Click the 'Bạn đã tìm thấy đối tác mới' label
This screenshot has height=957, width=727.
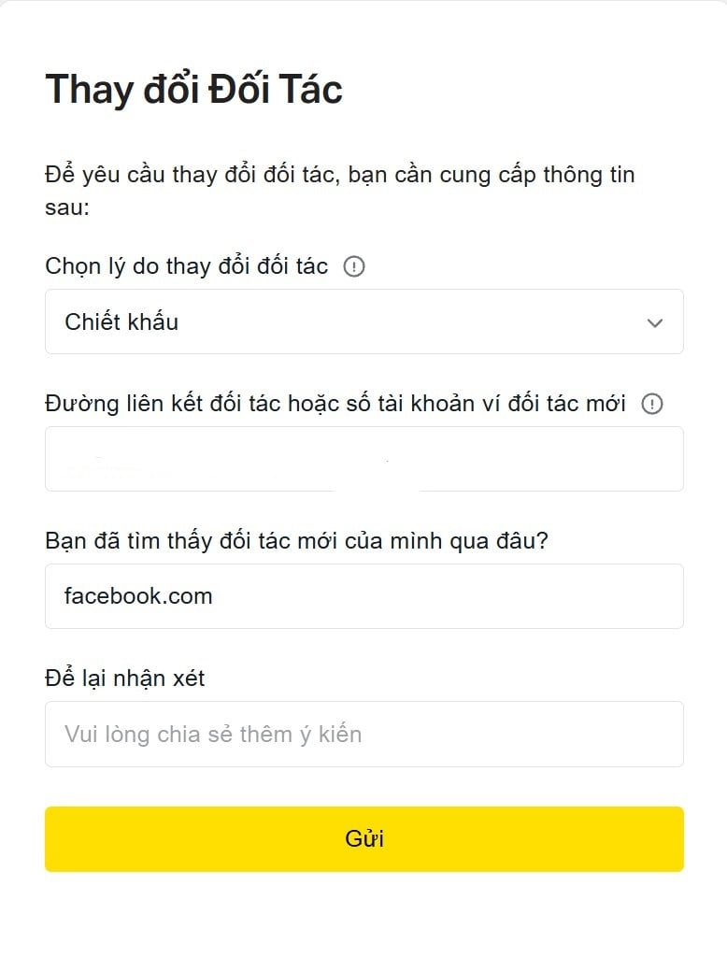click(296, 541)
